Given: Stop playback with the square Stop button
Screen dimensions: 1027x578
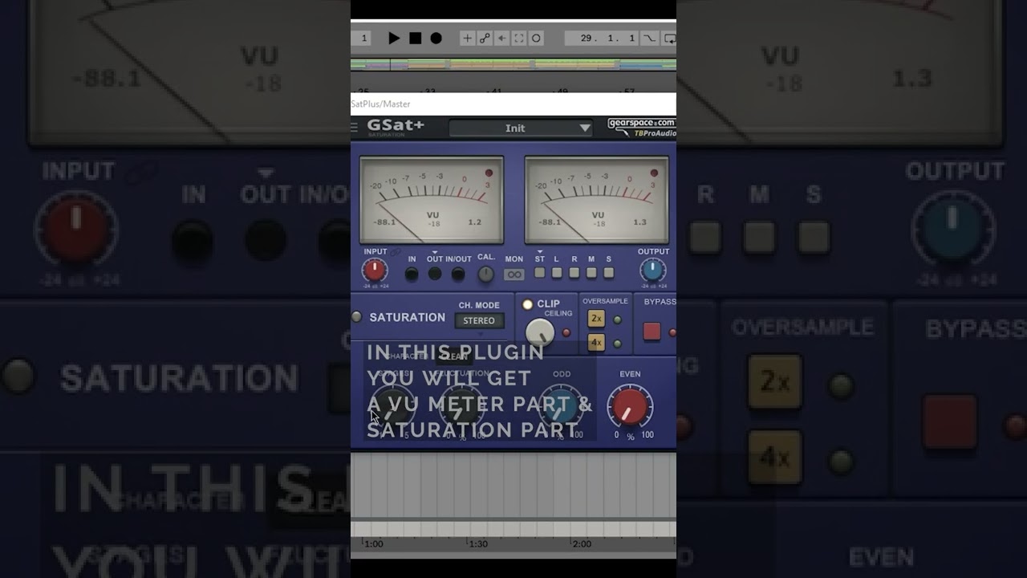Looking at the screenshot, I should pyautogui.click(x=415, y=38).
